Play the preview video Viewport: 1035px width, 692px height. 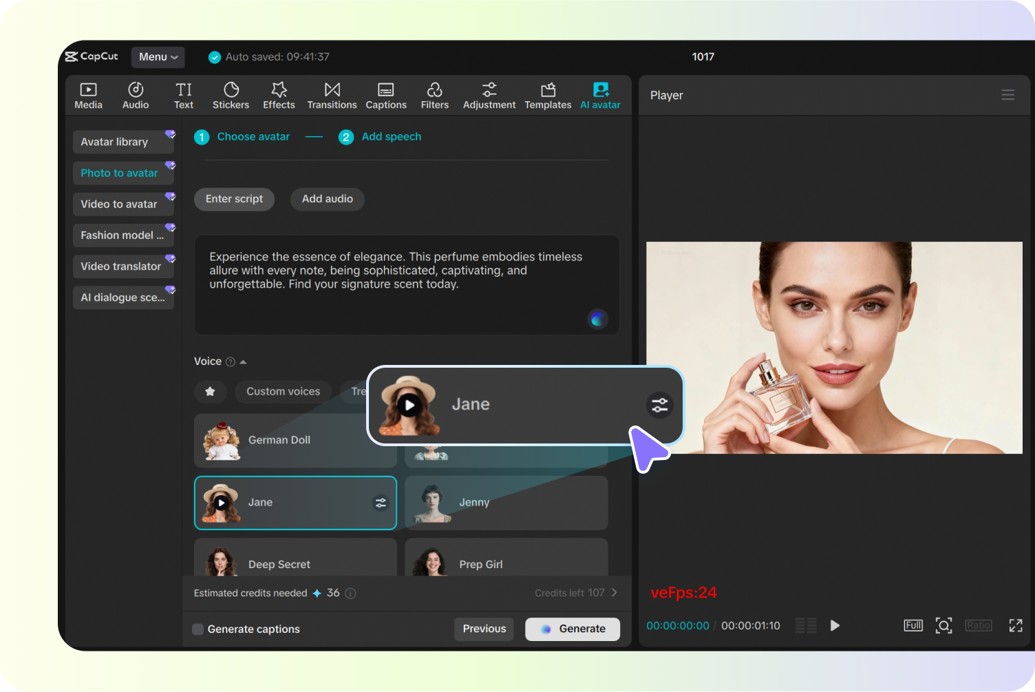835,625
